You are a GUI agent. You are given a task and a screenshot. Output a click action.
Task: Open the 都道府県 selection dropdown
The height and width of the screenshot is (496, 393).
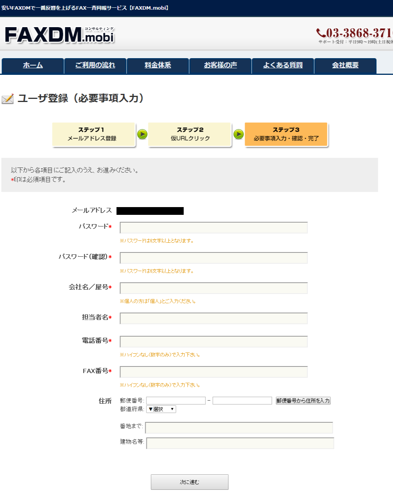pos(160,409)
